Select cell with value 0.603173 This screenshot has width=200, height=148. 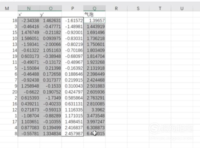point(29,56)
